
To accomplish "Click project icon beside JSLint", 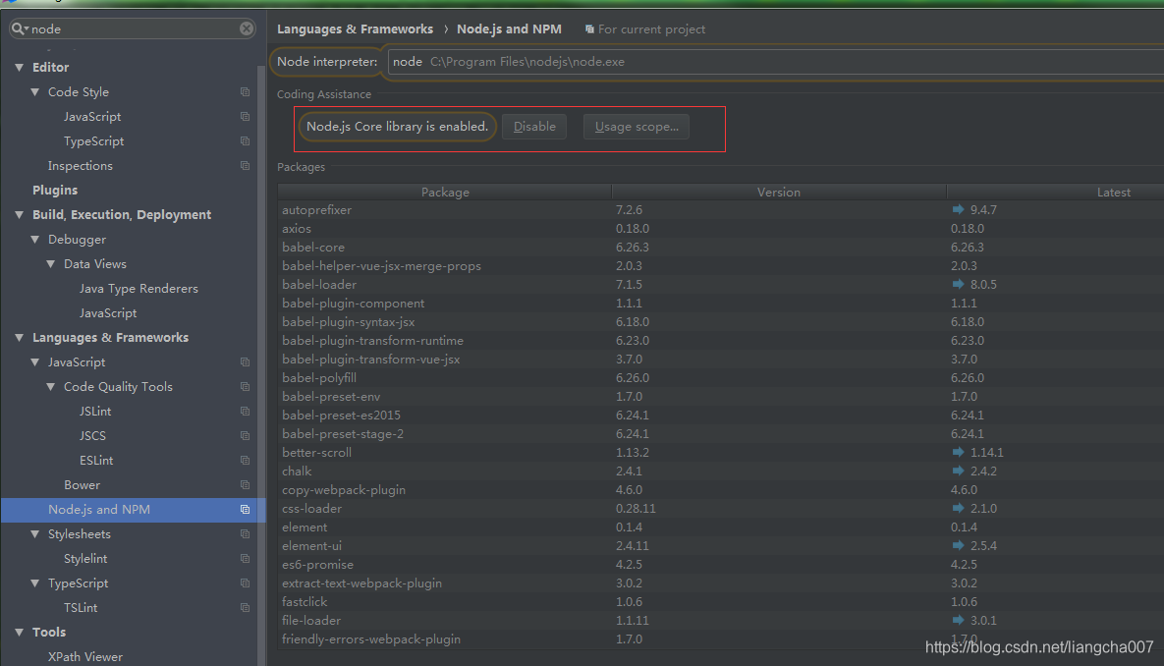I will coord(245,412).
